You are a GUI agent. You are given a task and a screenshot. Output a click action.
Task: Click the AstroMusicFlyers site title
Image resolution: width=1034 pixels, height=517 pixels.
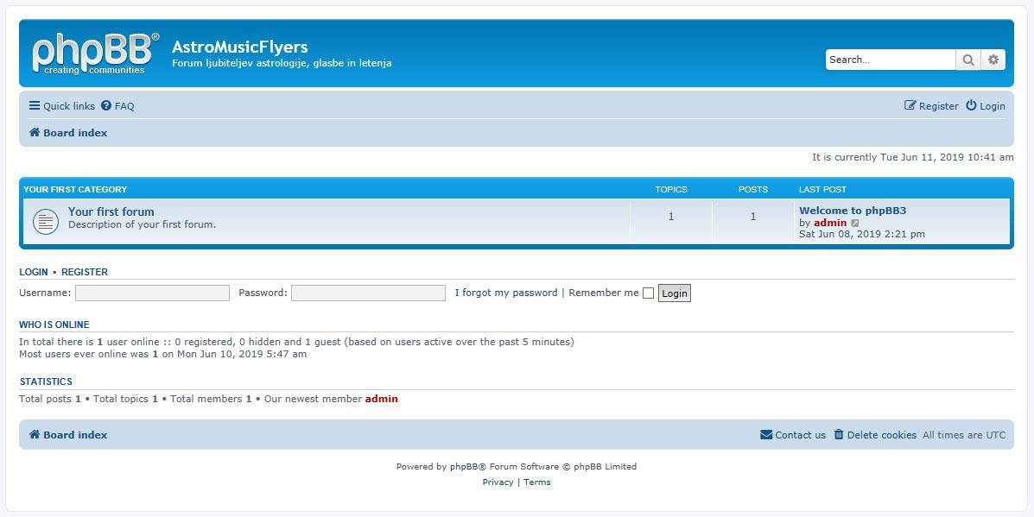pyautogui.click(x=240, y=47)
